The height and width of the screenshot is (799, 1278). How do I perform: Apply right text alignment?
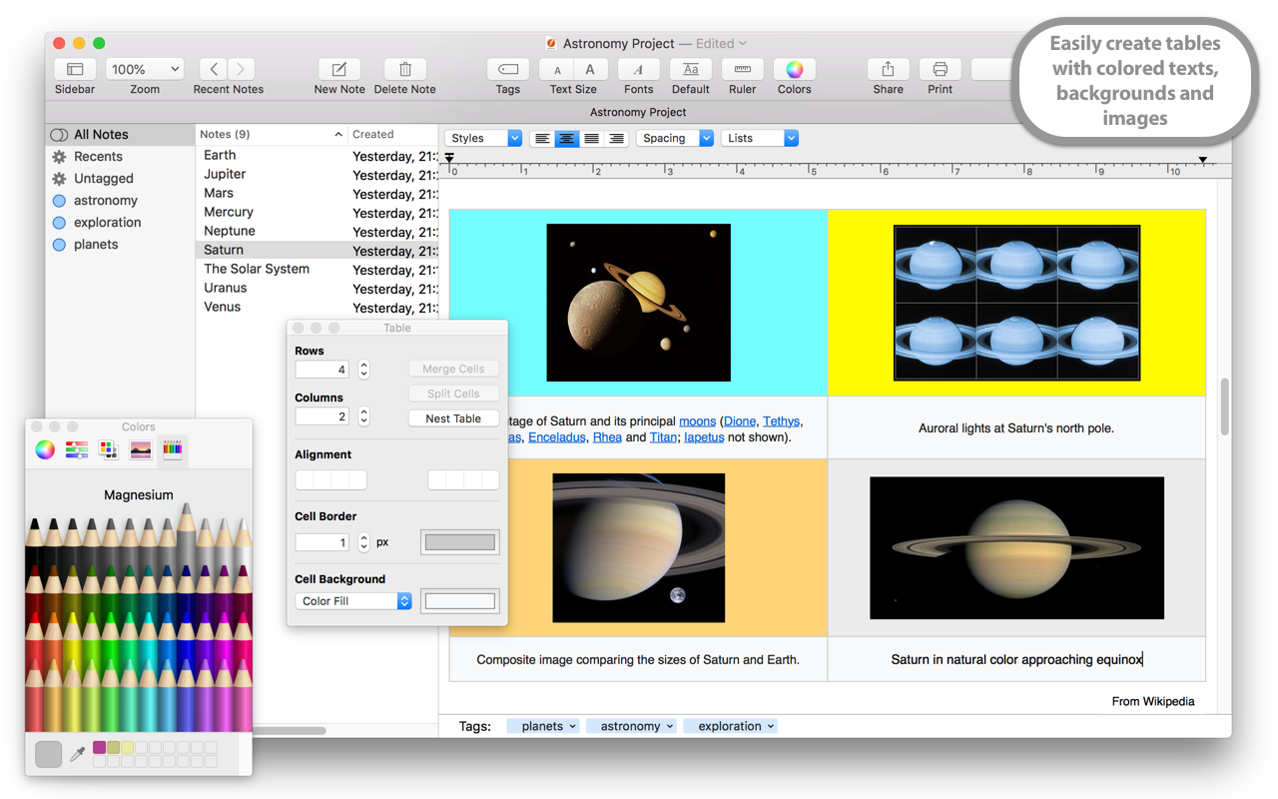coord(616,138)
